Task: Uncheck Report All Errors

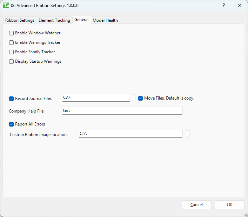Action: point(12,124)
